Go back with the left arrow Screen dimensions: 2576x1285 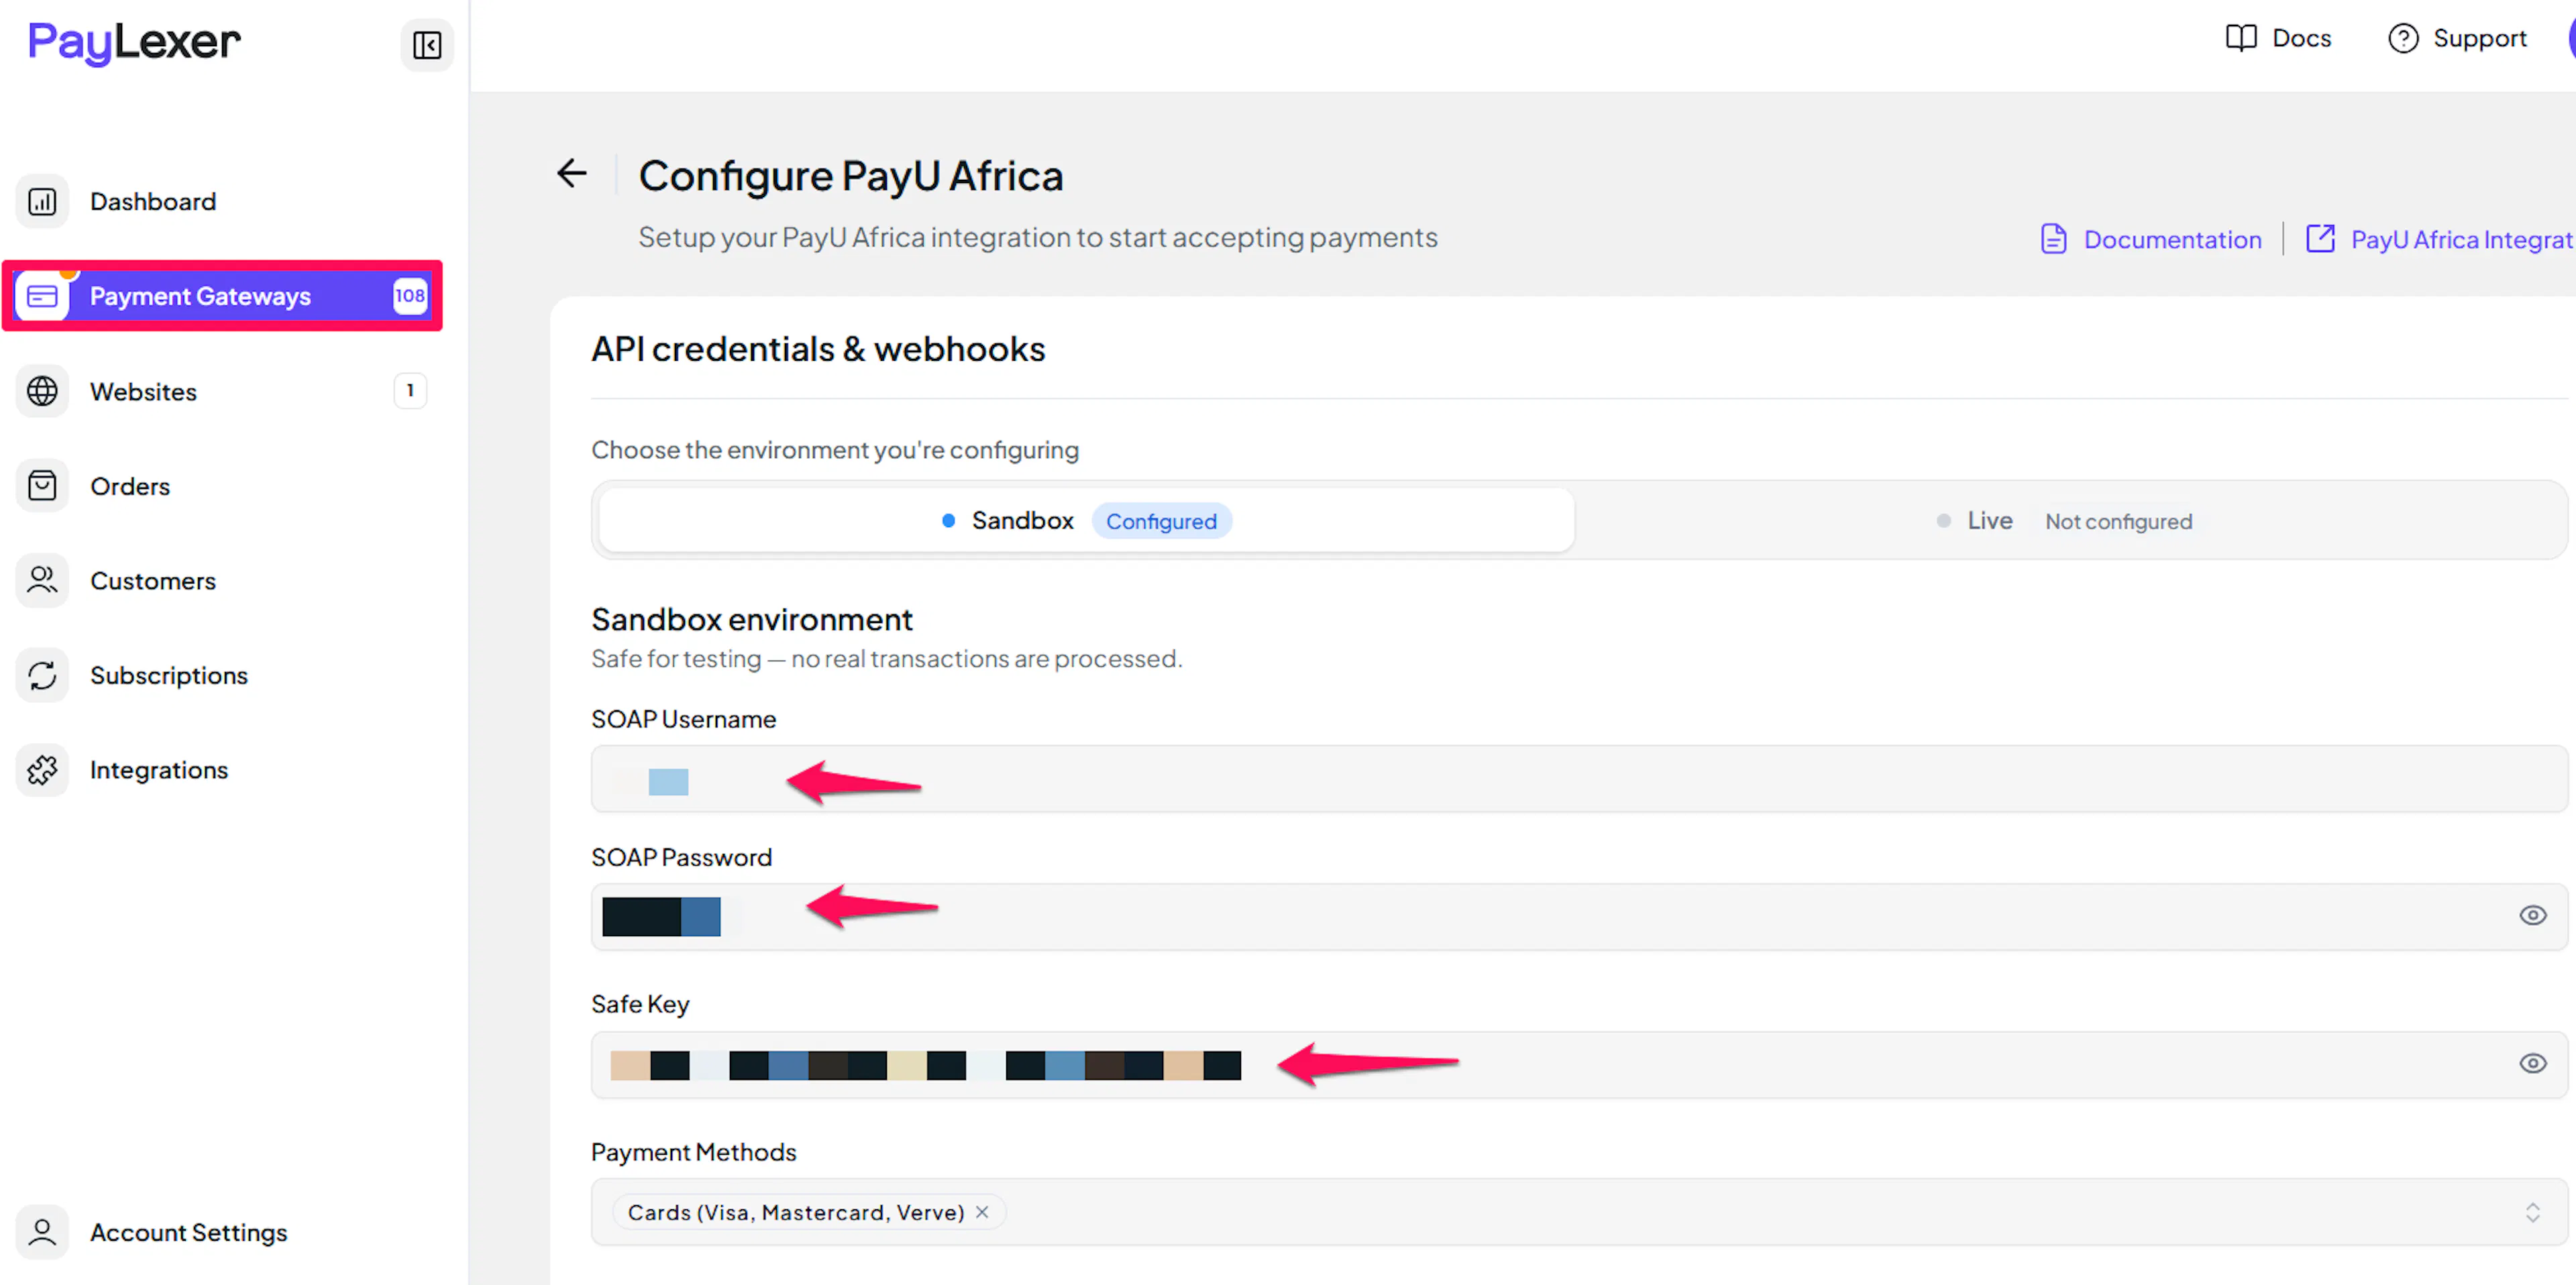point(572,174)
